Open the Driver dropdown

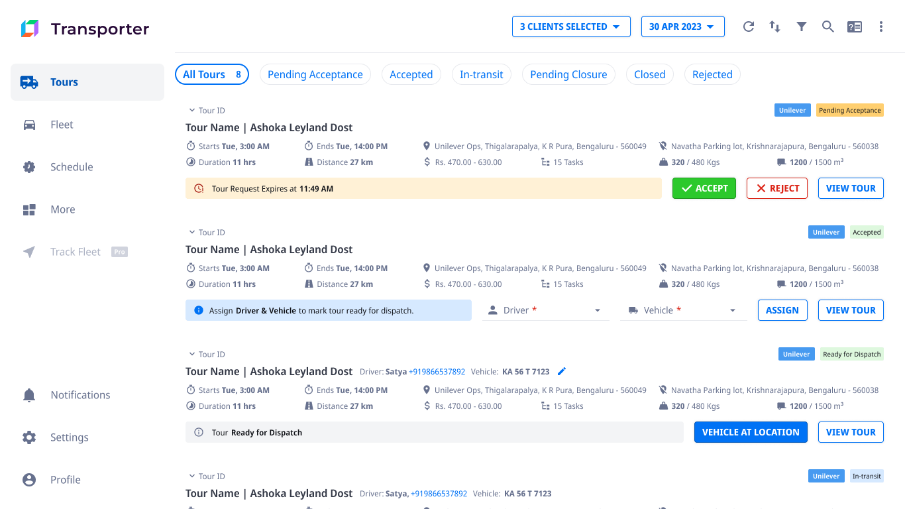[x=546, y=310]
